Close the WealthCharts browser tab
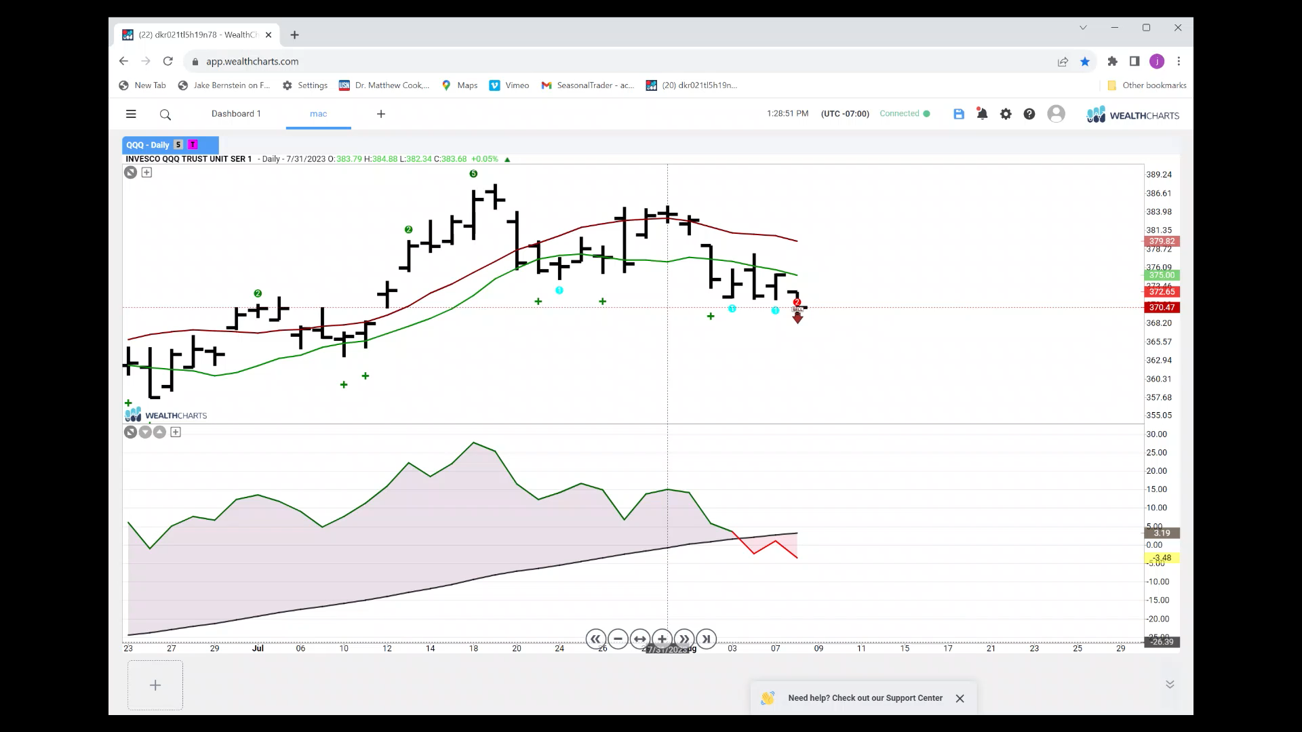Viewport: 1302px width, 732px height. tap(269, 35)
